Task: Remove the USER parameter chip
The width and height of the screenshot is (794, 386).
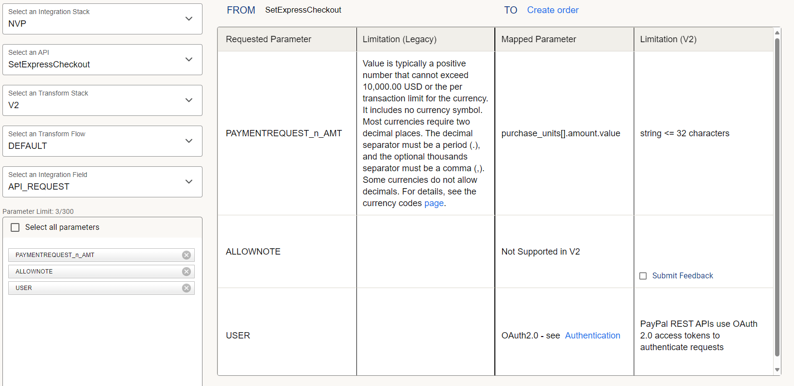Action: pyautogui.click(x=186, y=288)
